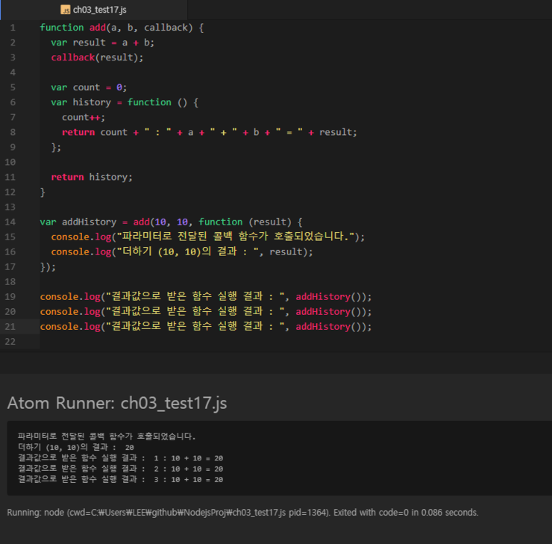Click line number 5 in the gutter
The image size is (552, 544).
(13, 87)
